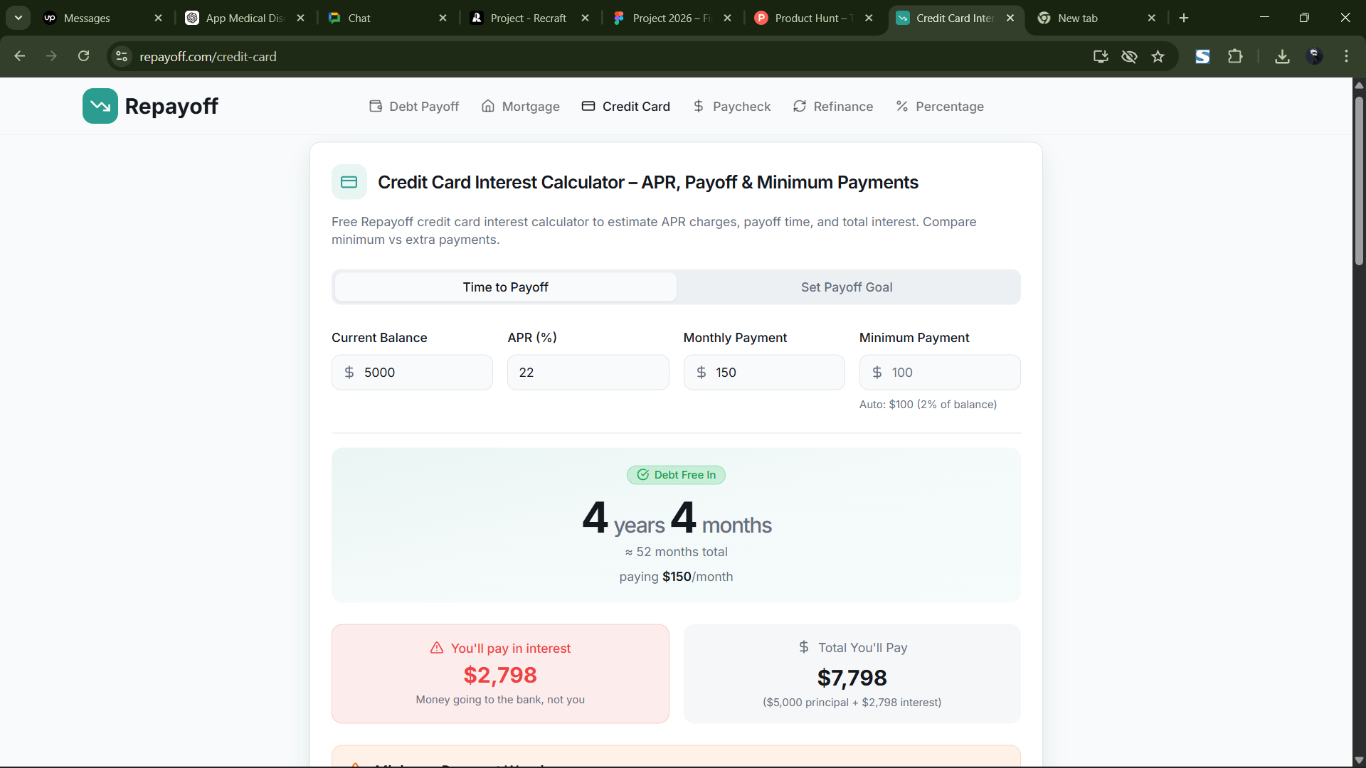Bookmark this page with star icon
The image size is (1366, 768).
pos(1158,56)
